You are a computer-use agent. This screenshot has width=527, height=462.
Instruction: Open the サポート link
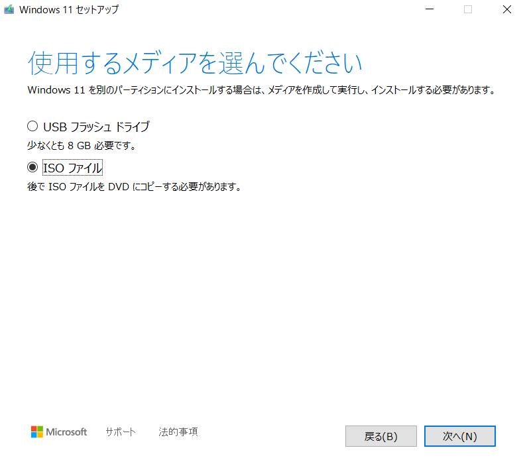(x=121, y=432)
